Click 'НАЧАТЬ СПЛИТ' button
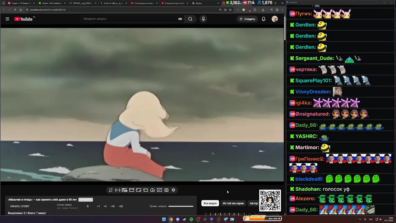Viewport: 396px width, 223px height. coord(20,206)
